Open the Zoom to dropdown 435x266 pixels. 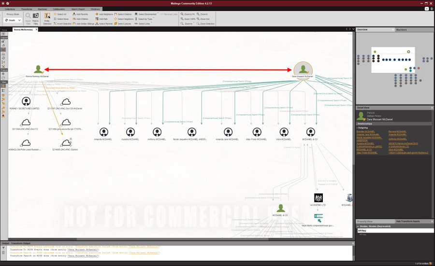click(x=187, y=24)
